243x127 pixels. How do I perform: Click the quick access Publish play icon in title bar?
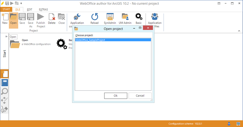pos(12,3)
